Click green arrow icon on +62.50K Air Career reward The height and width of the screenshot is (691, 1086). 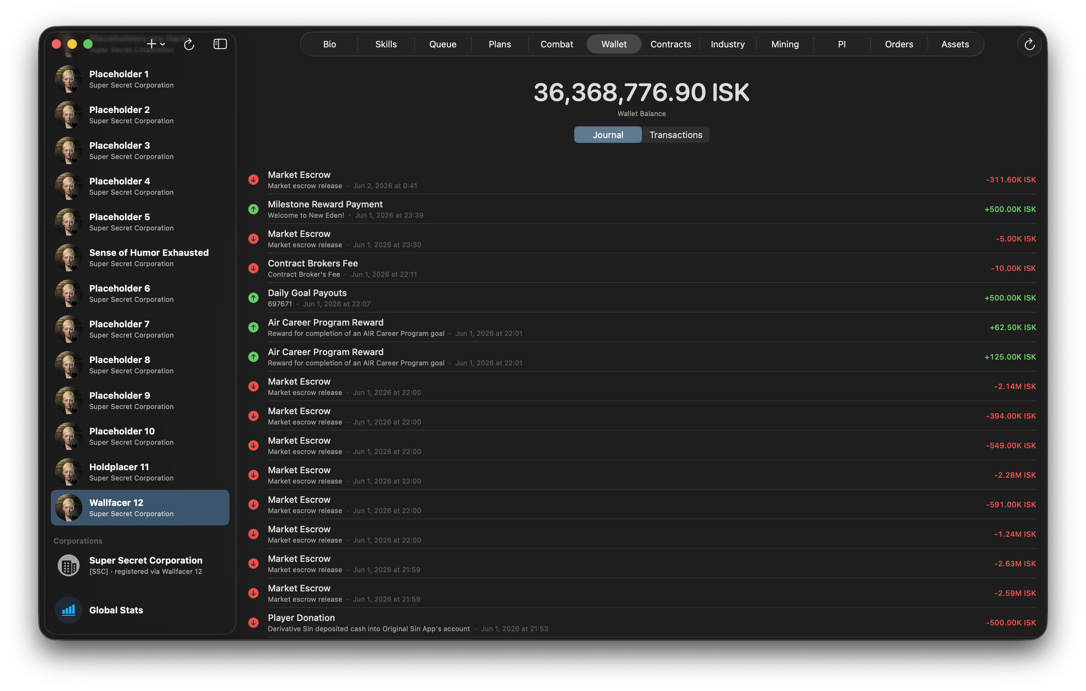pos(253,327)
